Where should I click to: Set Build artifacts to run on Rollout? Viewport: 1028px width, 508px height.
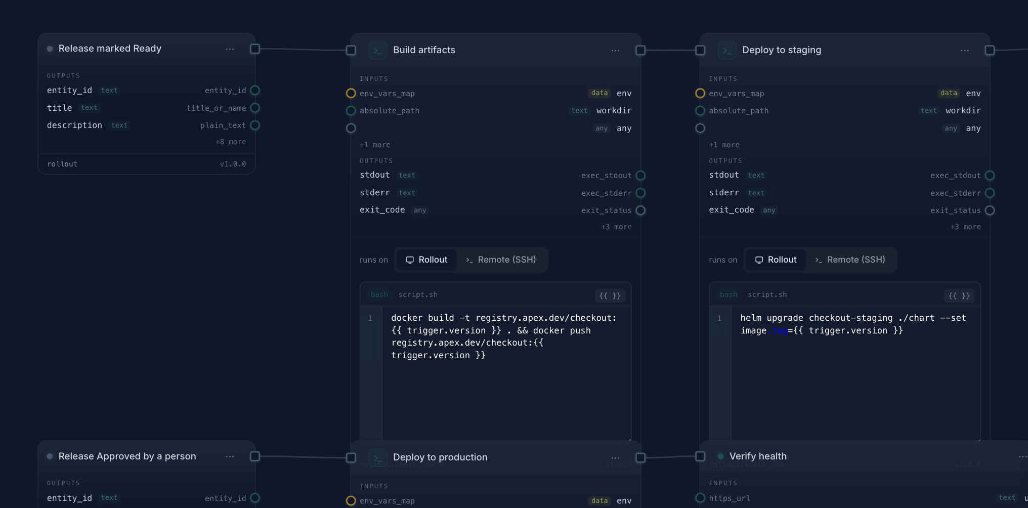click(426, 260)
